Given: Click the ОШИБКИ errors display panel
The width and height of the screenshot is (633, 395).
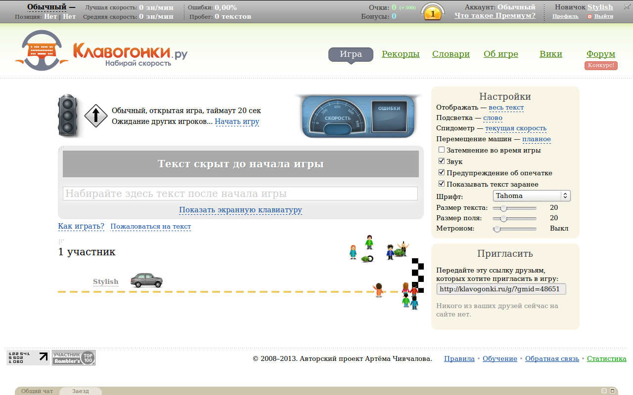Looking at the screenshot, I should (x=389, y=116).
